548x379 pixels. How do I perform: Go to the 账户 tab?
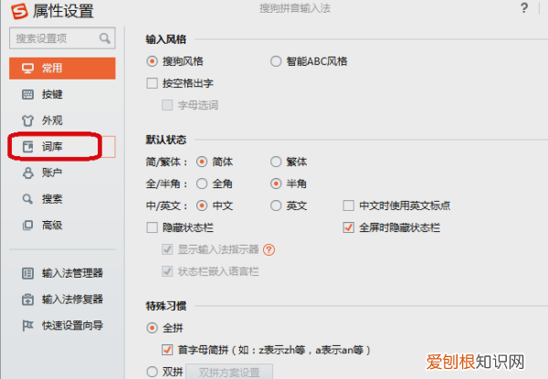62,173
